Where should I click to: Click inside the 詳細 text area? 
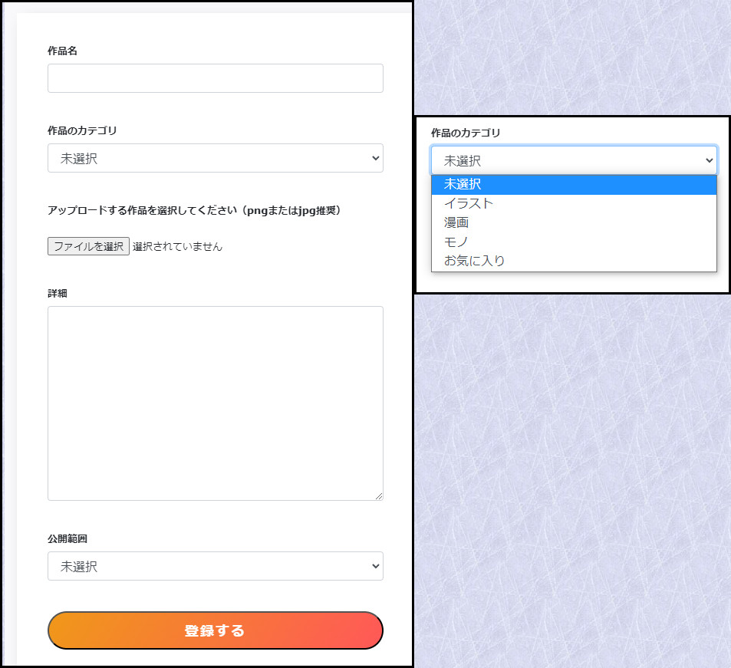[x=216, y=403]
